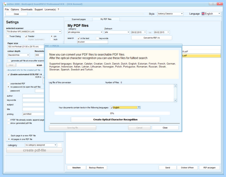Click the title input field
Viewport: 226px width, 177px height.
pos(33,109)
